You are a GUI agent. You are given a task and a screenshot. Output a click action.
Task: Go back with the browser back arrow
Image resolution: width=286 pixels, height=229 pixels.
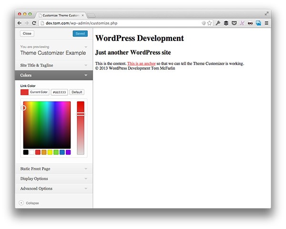click(x=20, y=23)
